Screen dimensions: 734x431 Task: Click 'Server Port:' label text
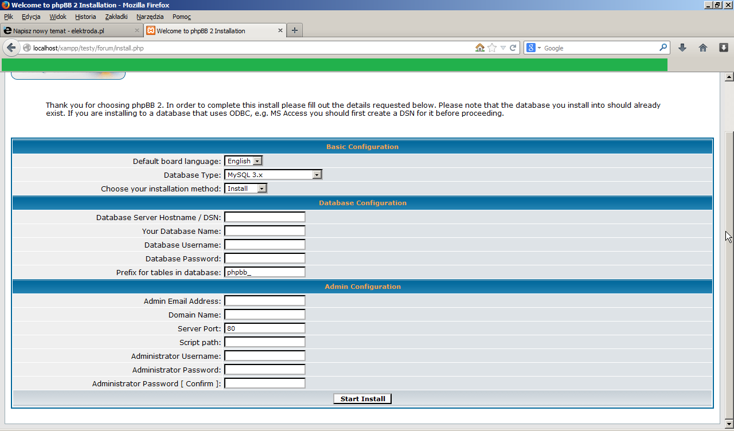199,328
